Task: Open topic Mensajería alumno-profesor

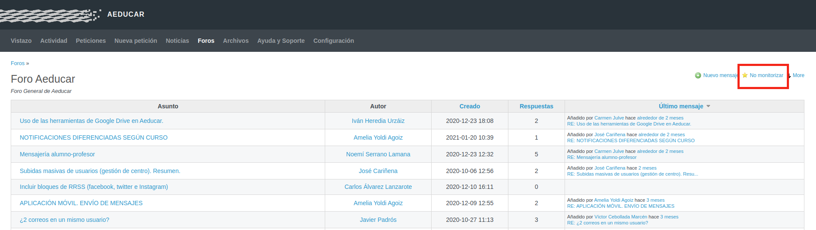Action: click(57, 154)
